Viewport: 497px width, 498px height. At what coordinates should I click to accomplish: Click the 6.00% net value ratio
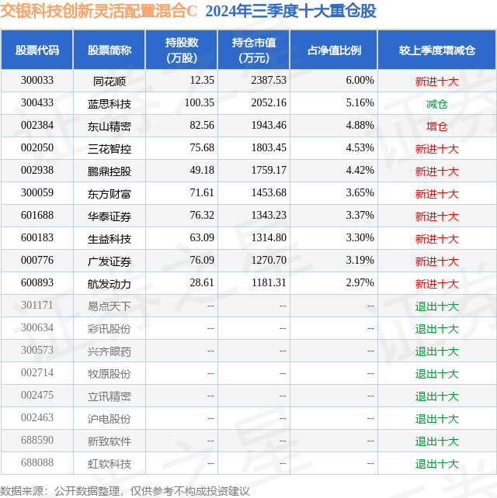tap(360, 81)
